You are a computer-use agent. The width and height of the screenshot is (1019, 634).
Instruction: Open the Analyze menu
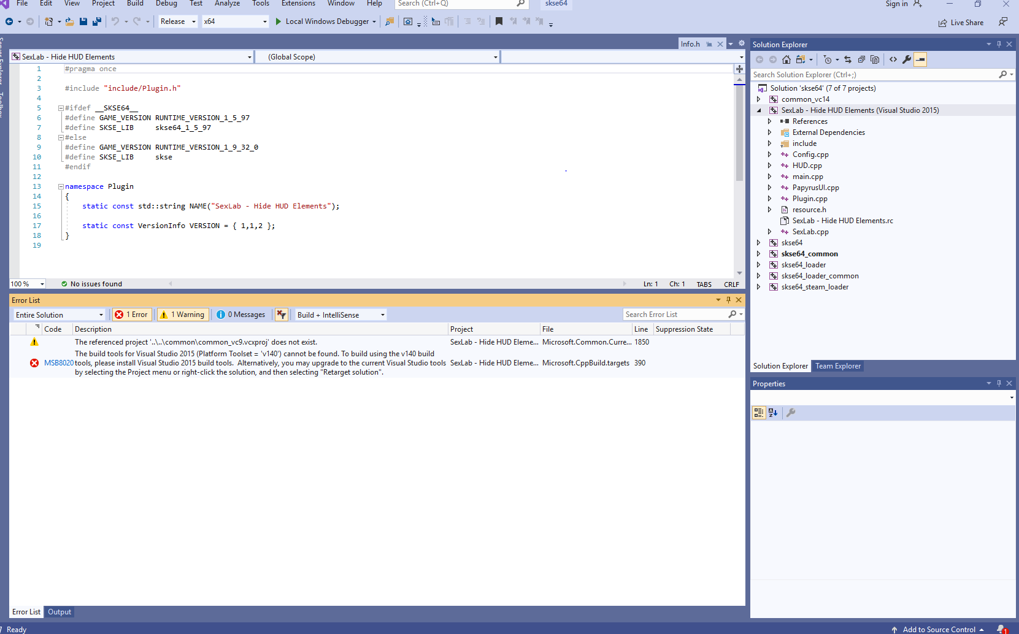[x=227, y=4]
